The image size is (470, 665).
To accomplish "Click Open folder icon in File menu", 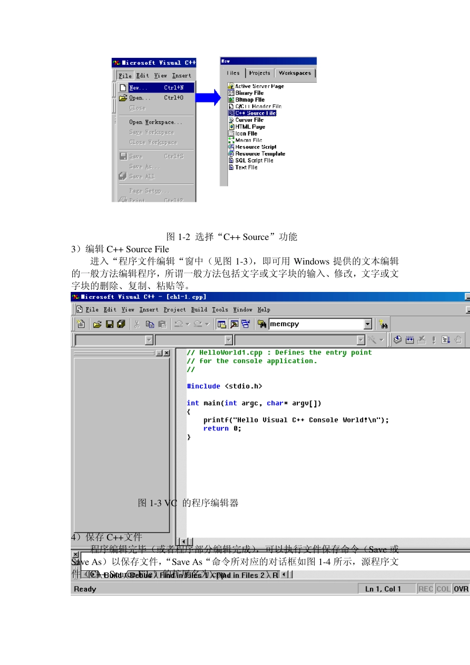I will click(x=123, y=98).
